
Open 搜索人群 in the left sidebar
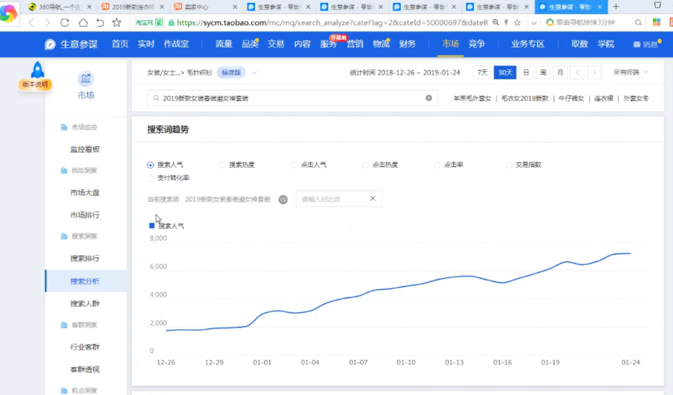point(85,303)
